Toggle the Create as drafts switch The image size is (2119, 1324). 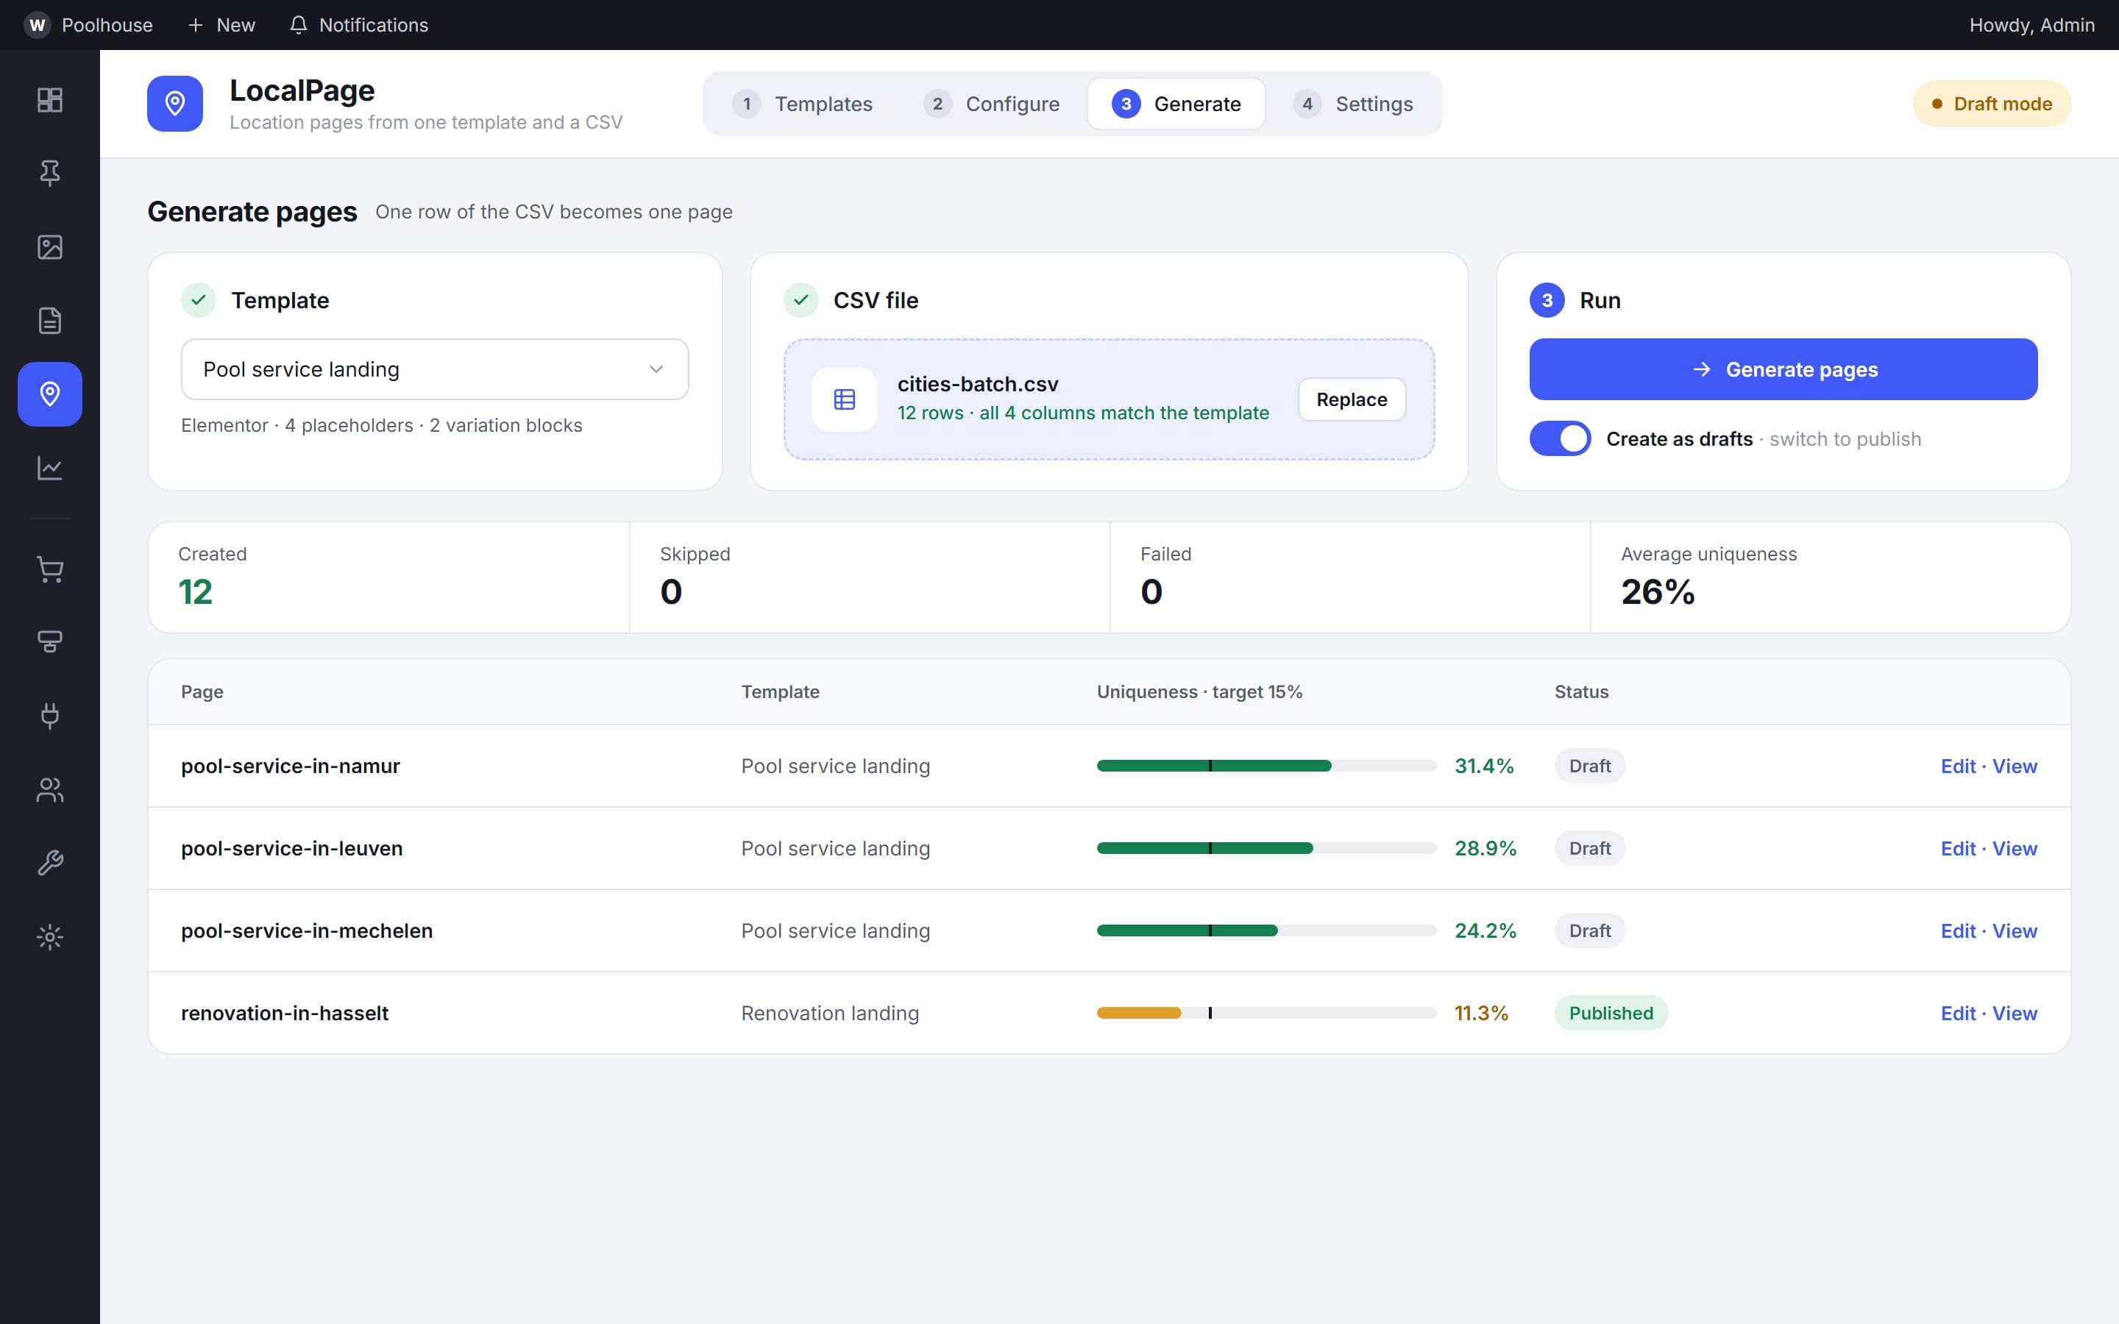click(1560, 438)
